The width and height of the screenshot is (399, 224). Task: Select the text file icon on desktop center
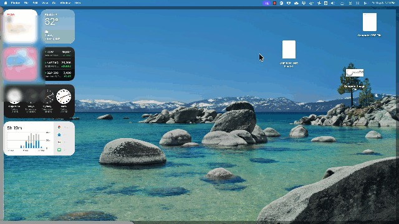click(x=289, y=50)
